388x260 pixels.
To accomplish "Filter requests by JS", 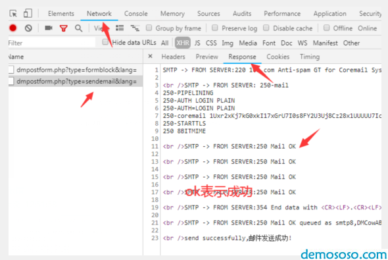I will pos(197,43).
